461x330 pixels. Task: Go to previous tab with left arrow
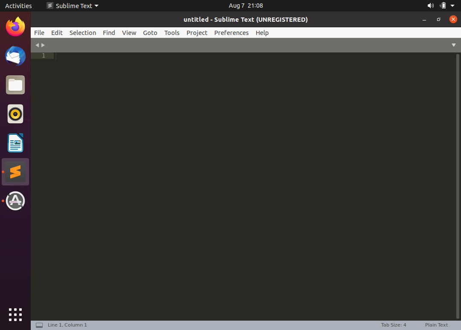tap(37, 45)
